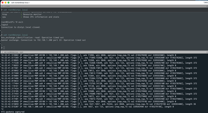This screenshot has width=208, height=113.
Task: Click the timestamp '16:22:41.917468'
Action: tap(10, 73)
